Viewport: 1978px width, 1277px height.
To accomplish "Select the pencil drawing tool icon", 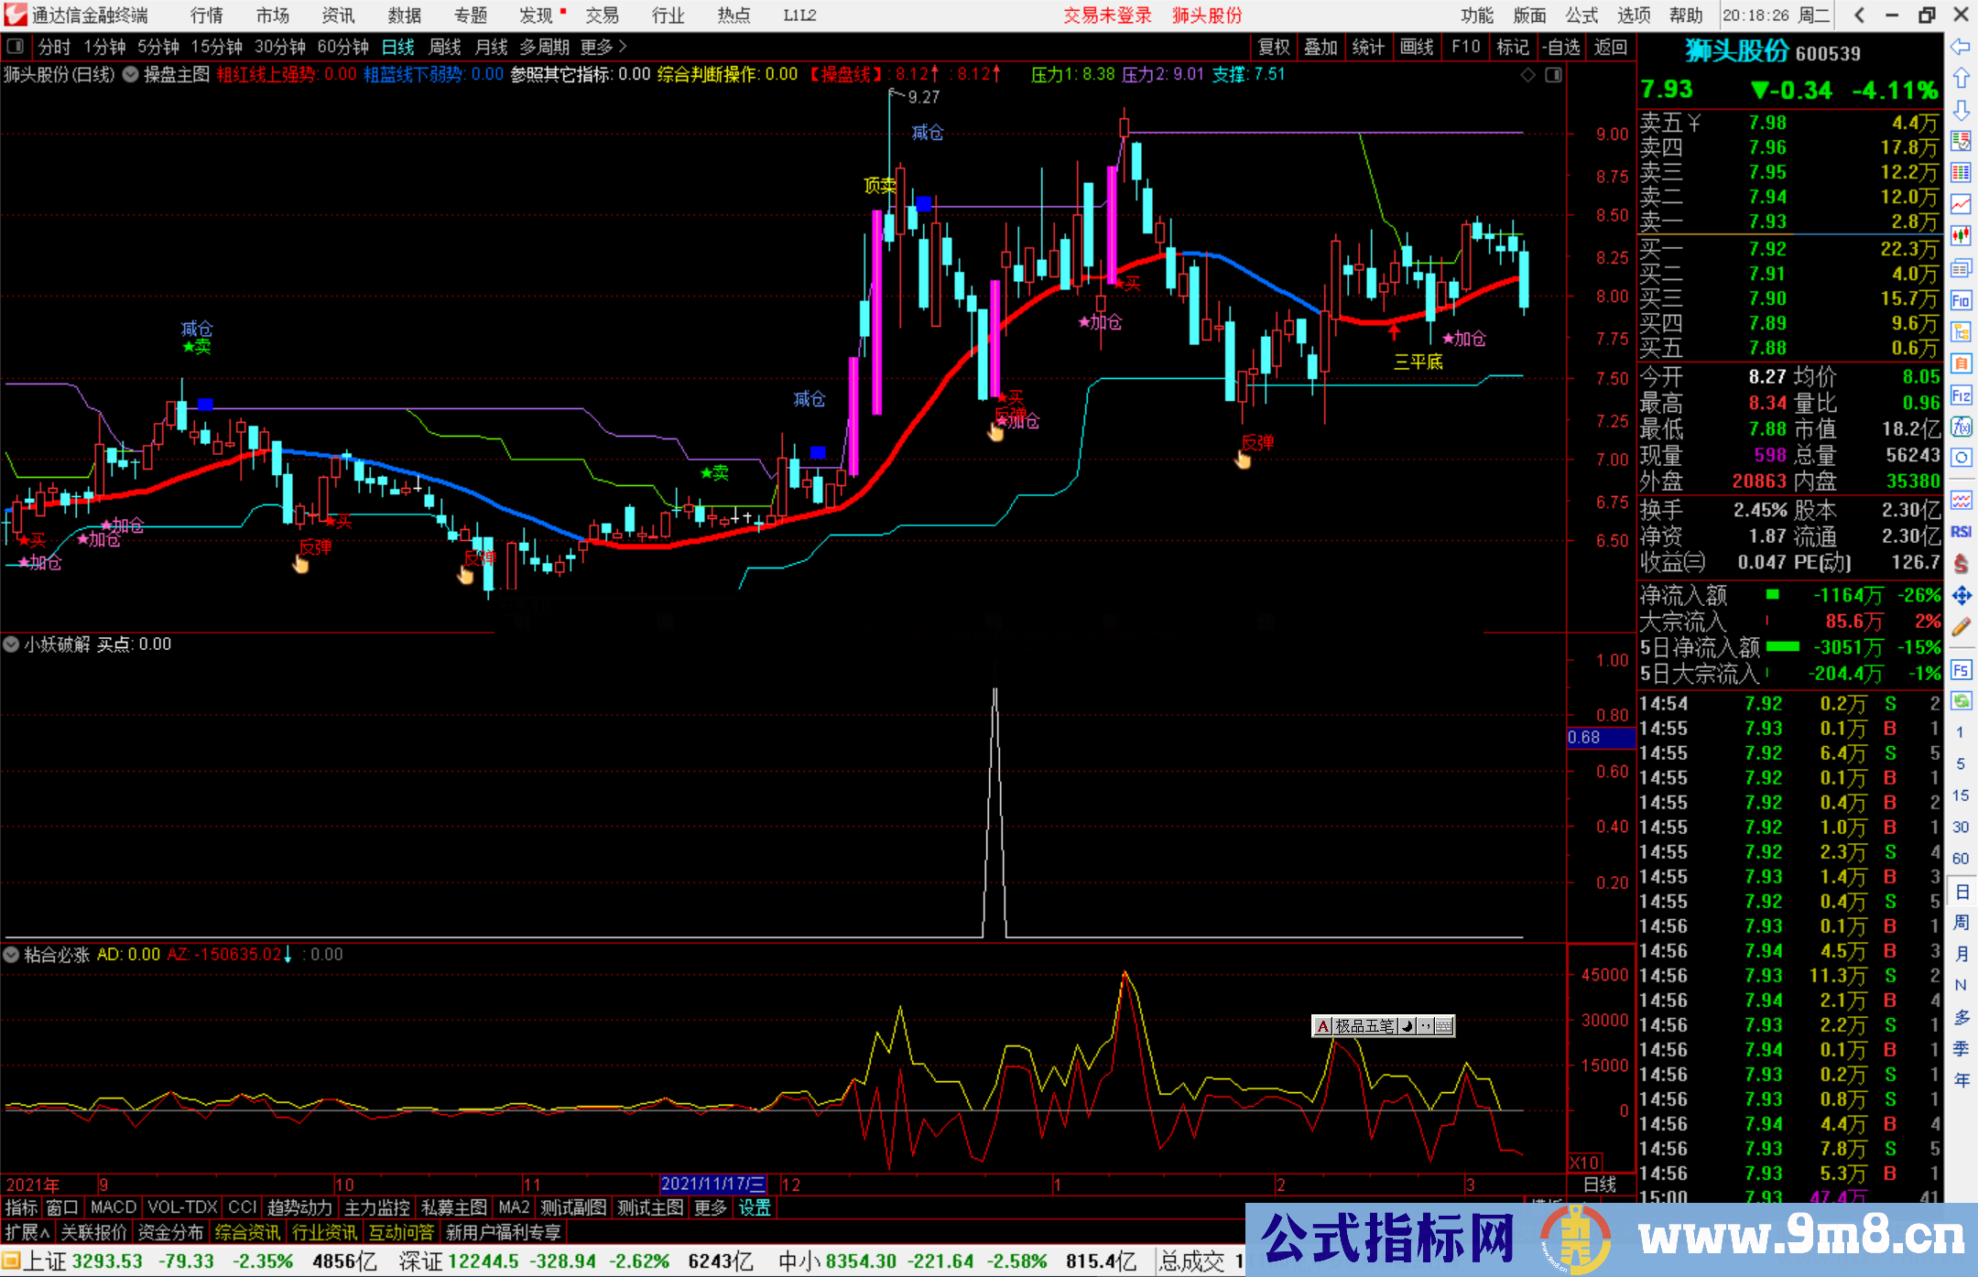I will coord(1961,628).
